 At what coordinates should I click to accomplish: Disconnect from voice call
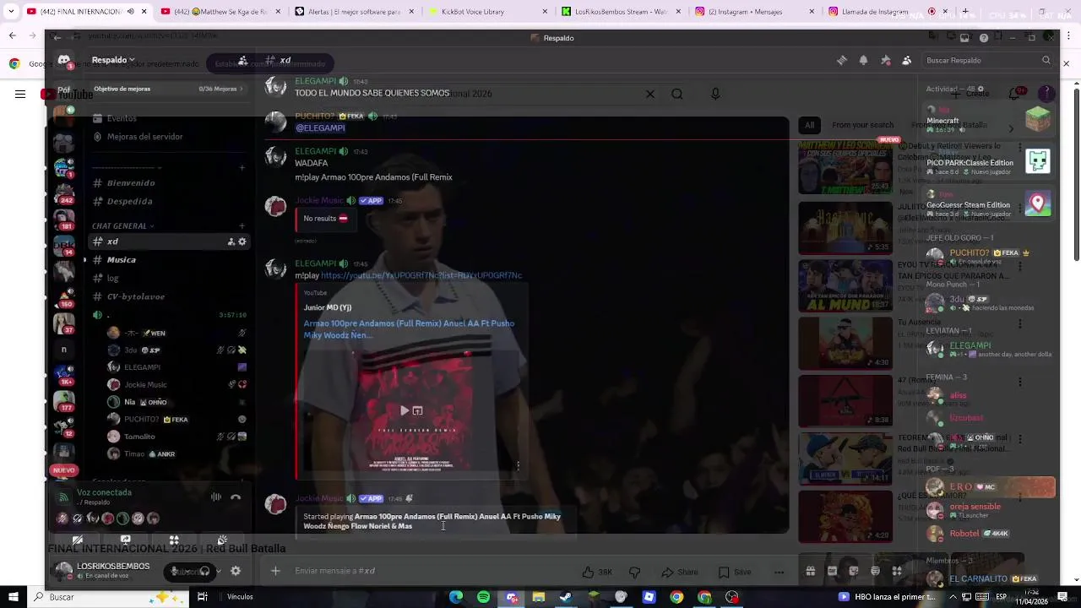click(236, 497)
